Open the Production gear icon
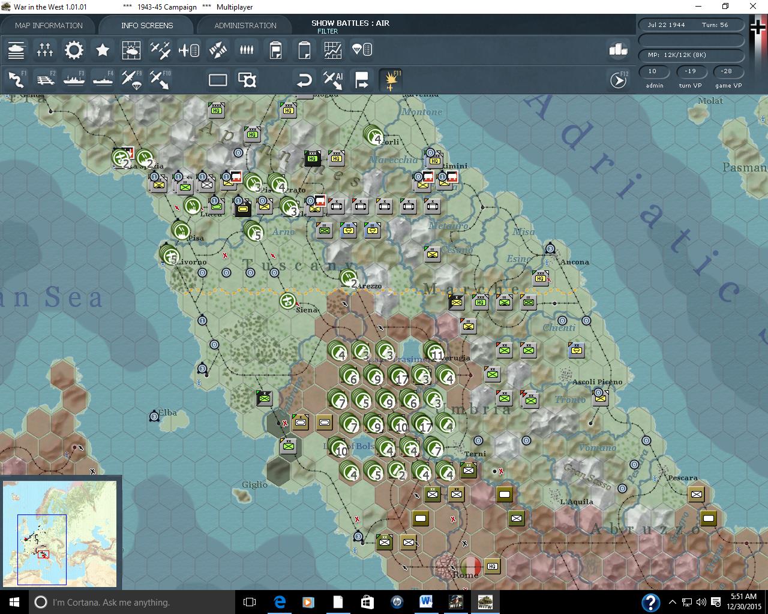 [x=74, y=50]
